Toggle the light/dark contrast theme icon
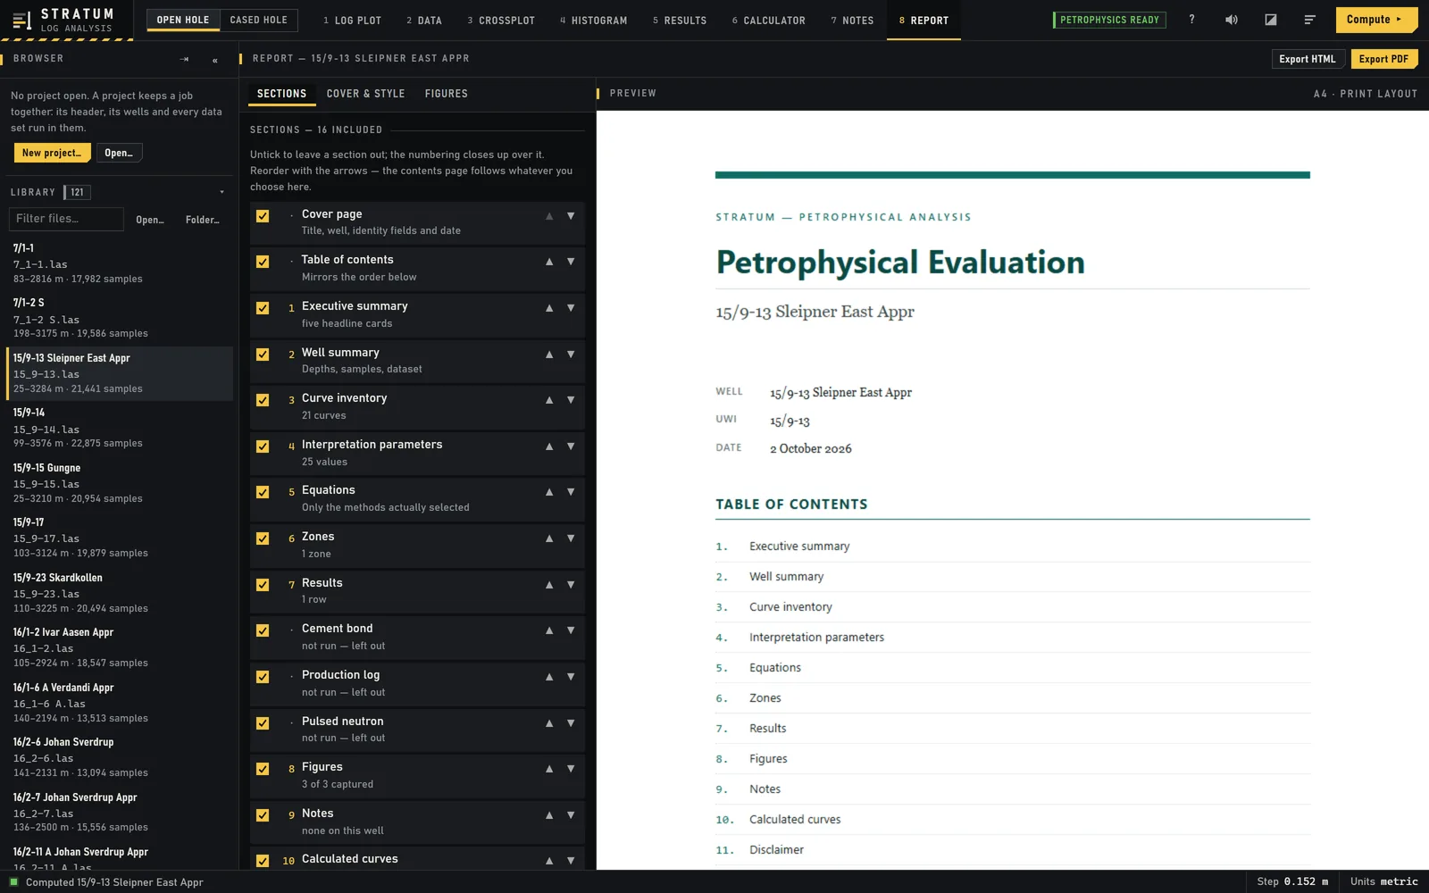 click(1270, 20)
